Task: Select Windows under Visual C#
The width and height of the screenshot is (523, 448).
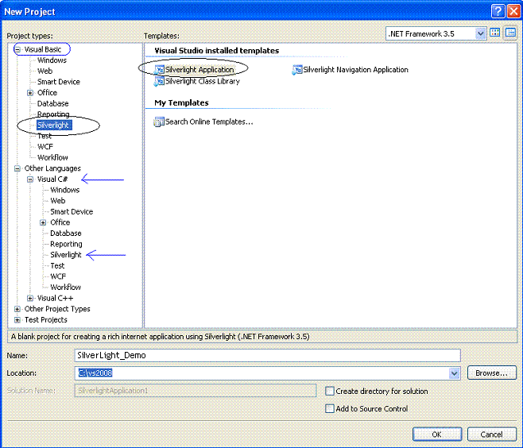Action: [65, 190]
